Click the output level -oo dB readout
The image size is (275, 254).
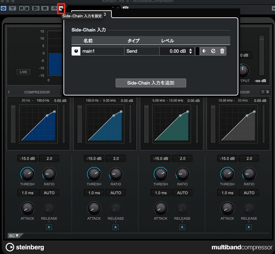coord(260,81)
